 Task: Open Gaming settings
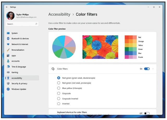(22, 72)
